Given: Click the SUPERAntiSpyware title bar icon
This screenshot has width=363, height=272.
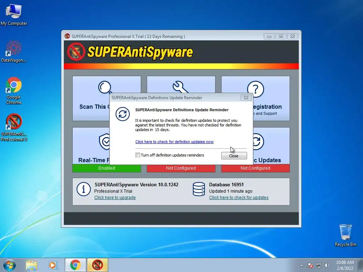Looking at the screenshot, I should pos(67,36).
